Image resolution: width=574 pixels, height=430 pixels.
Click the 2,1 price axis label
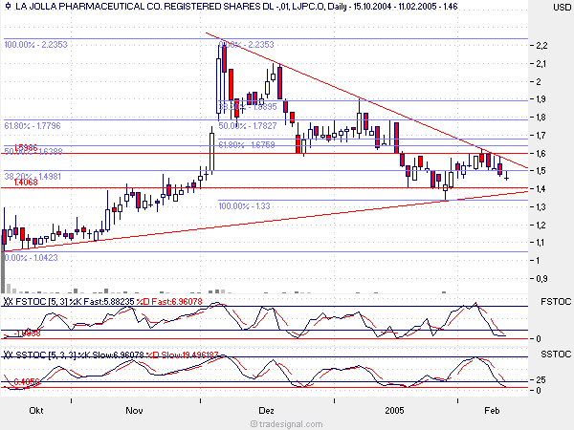tap(541, 64)
